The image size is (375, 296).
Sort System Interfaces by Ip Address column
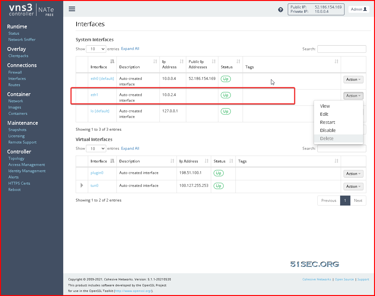pos(173,64)
